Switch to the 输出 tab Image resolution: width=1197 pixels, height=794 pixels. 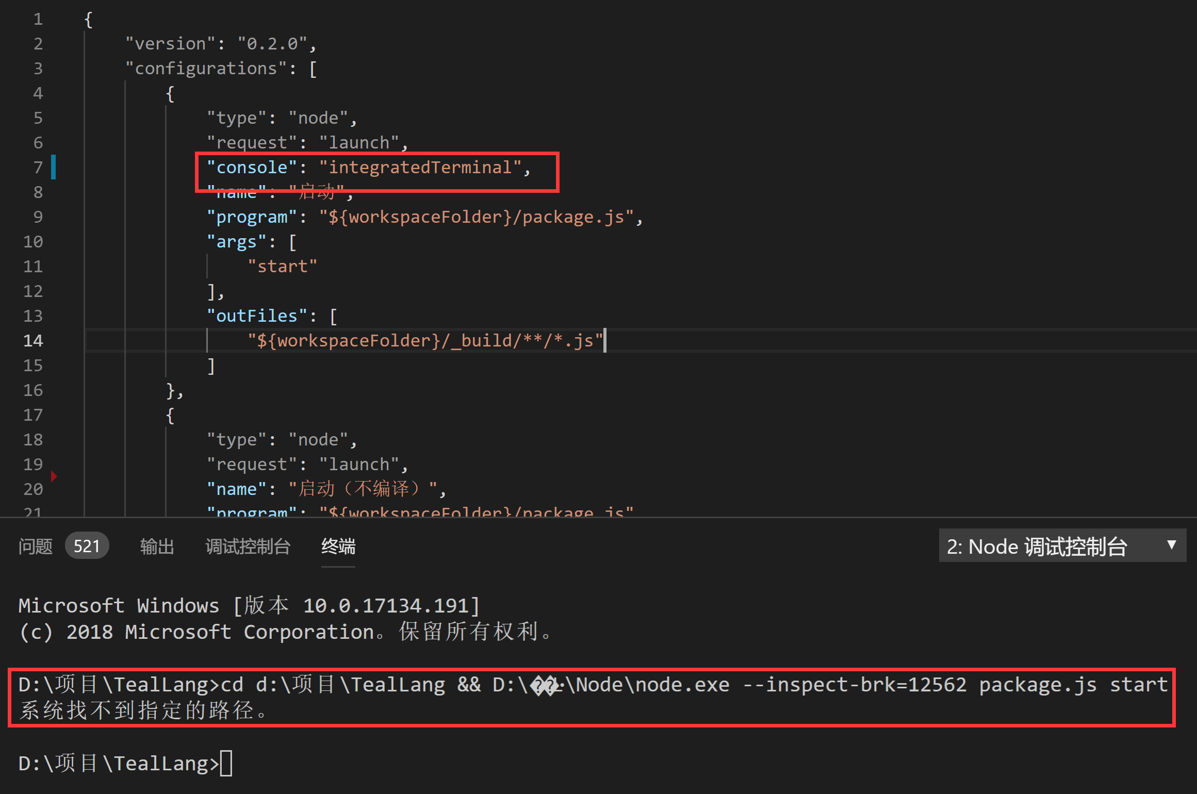tap(156, 547)
